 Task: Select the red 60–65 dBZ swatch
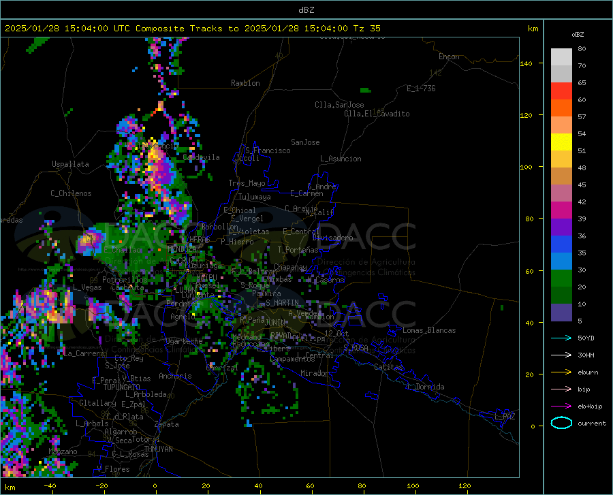coord(561,91)
